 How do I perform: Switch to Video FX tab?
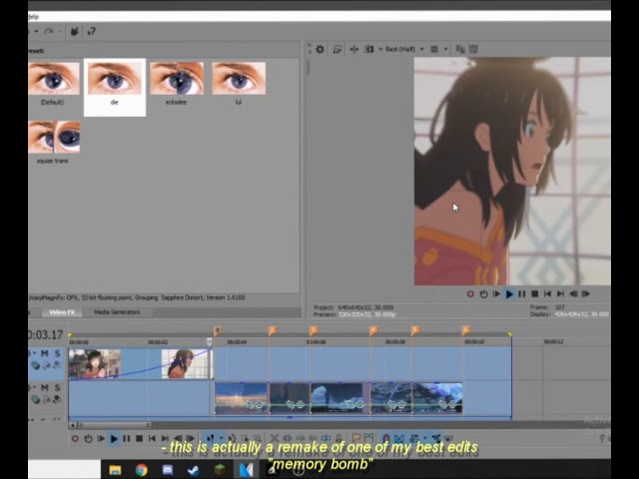62,312
